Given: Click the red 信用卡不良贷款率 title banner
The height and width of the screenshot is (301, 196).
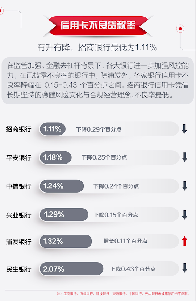Looking at the screenshot, I should click(x=98, y=25).
